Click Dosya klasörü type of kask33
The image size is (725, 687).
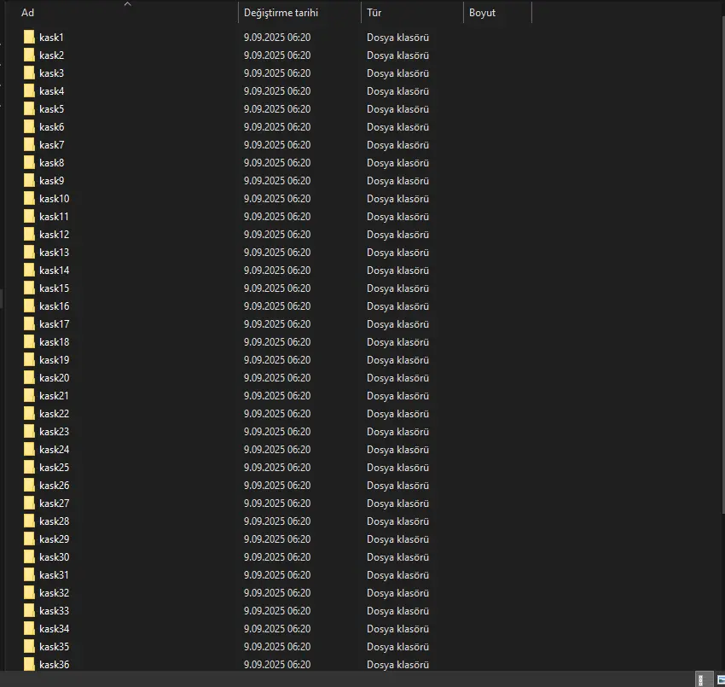(x=397, y=611)
